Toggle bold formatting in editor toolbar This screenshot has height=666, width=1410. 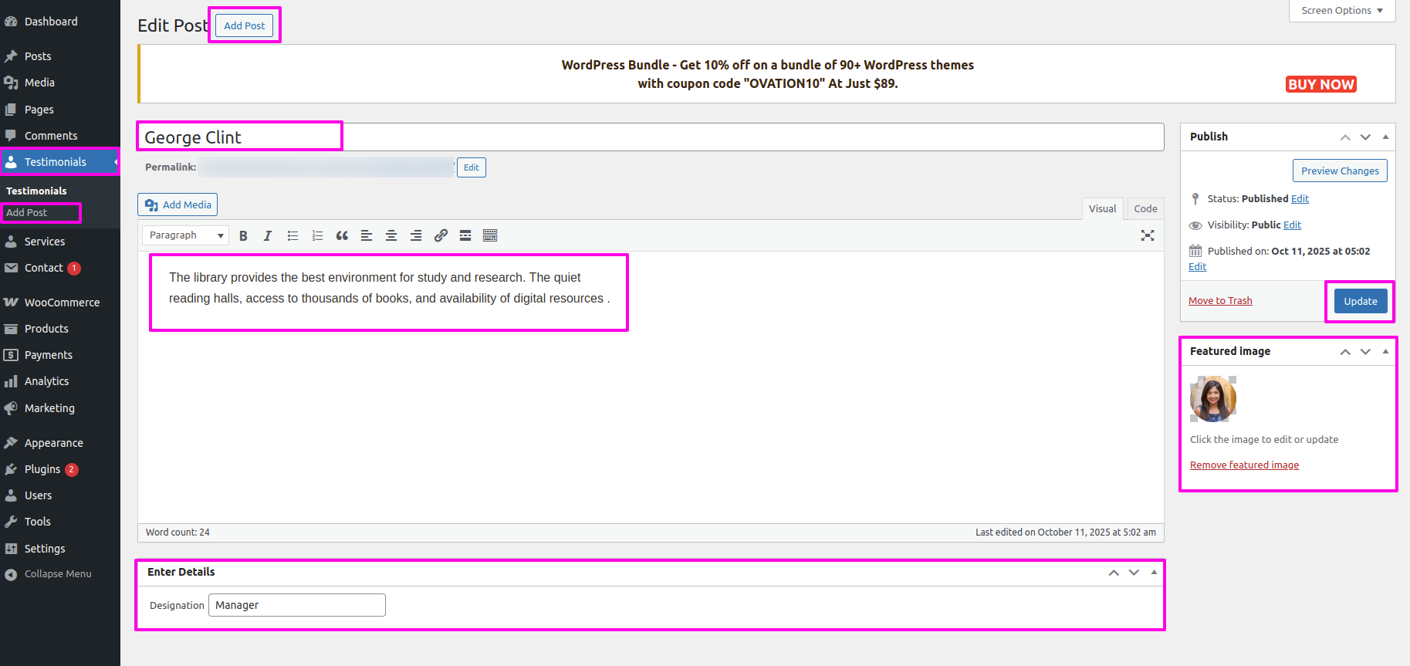pos(243,236)
